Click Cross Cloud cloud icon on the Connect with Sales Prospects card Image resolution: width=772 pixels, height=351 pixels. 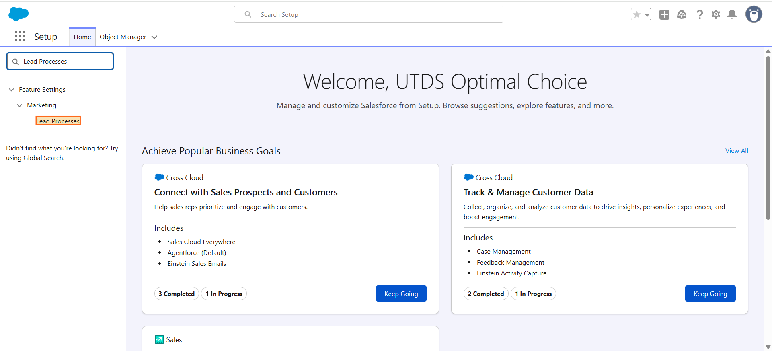click(160, 177)
